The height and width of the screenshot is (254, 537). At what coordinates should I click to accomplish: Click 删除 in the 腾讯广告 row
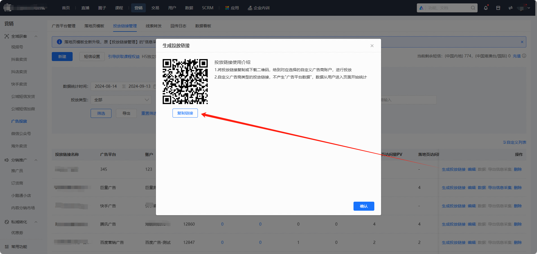tap(518, 224)
